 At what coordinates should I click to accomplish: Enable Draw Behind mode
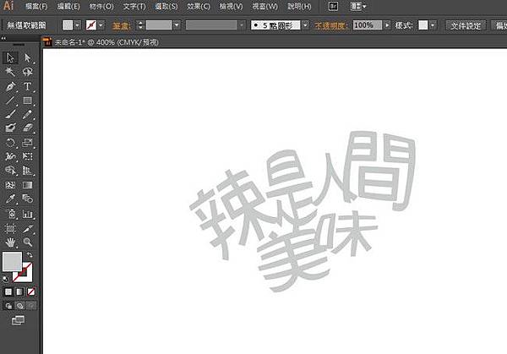pyautogui.click(x=19, y=306)
